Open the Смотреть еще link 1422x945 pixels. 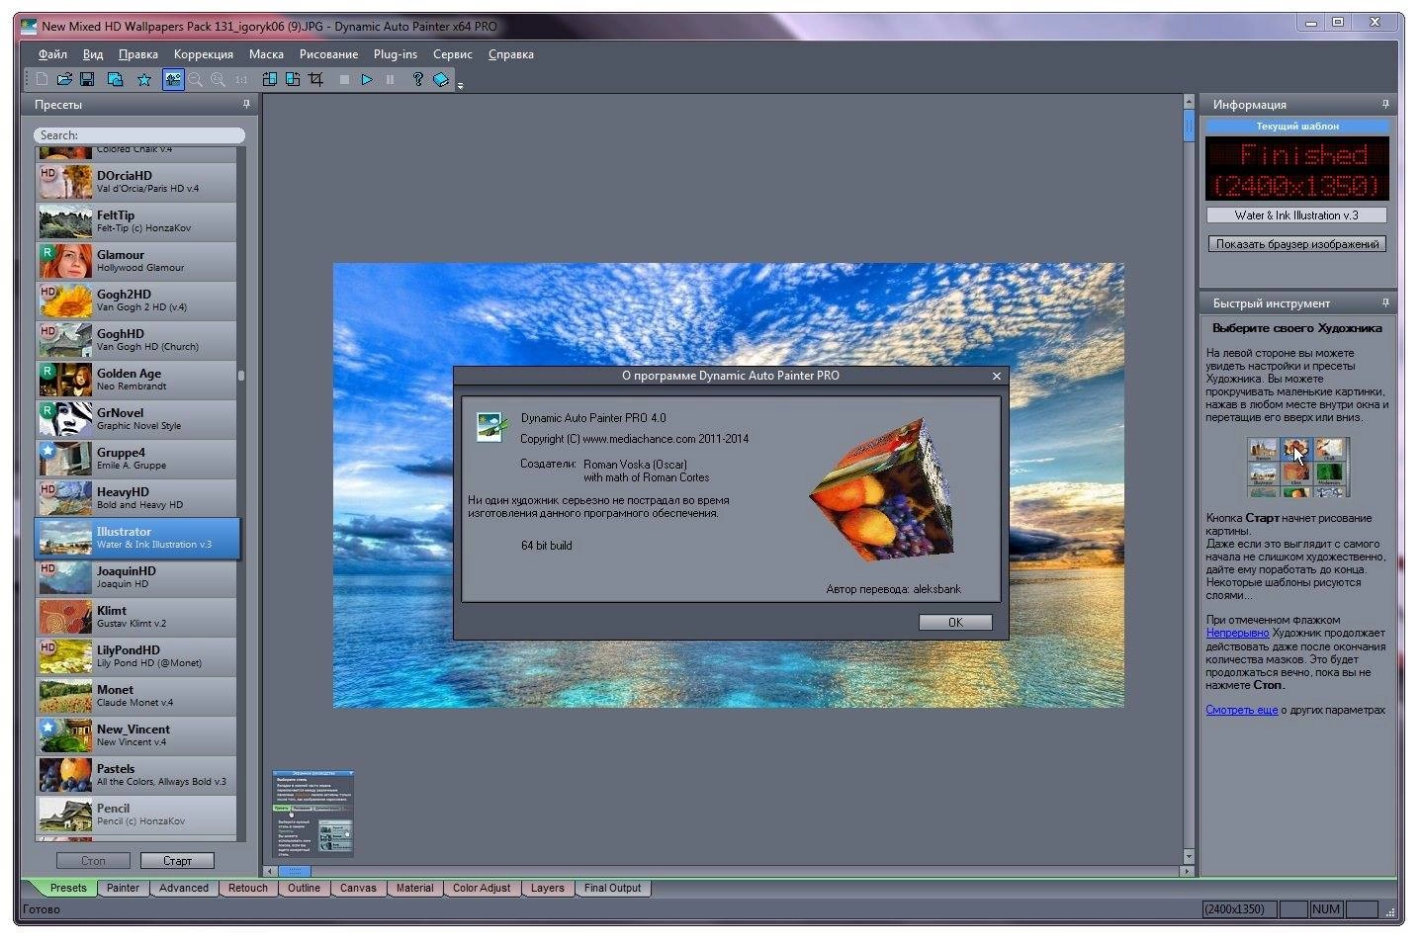point(1242,710)
